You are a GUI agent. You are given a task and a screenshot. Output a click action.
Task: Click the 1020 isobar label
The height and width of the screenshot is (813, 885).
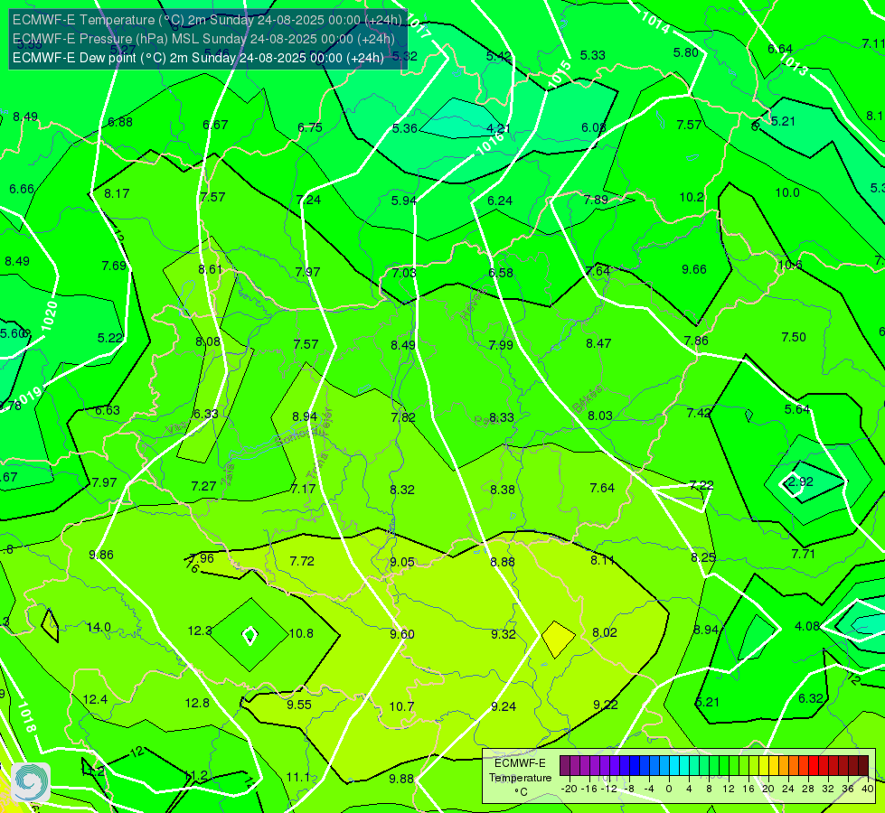[49, 316]
